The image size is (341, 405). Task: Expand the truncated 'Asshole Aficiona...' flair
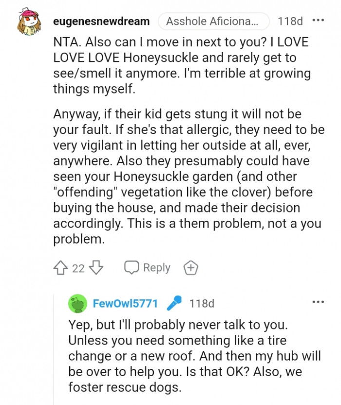click(214, 21)
